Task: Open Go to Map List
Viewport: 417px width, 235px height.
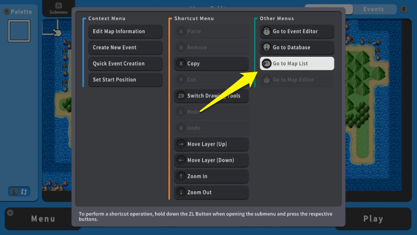Action: 297,64
